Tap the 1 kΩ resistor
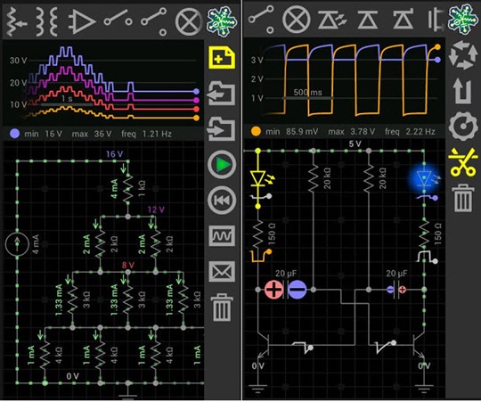This screenshot has height=402, width=481. 128,188
